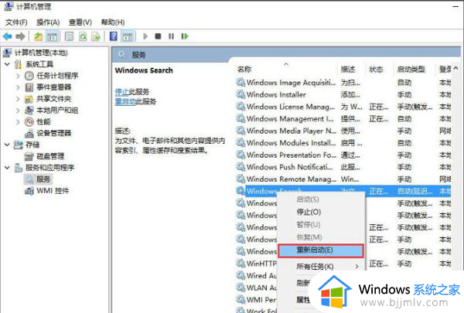Click the 性能 tree icon
Image resolution: width=464 pixels, height=313 pixels.
tap(29, 121)
